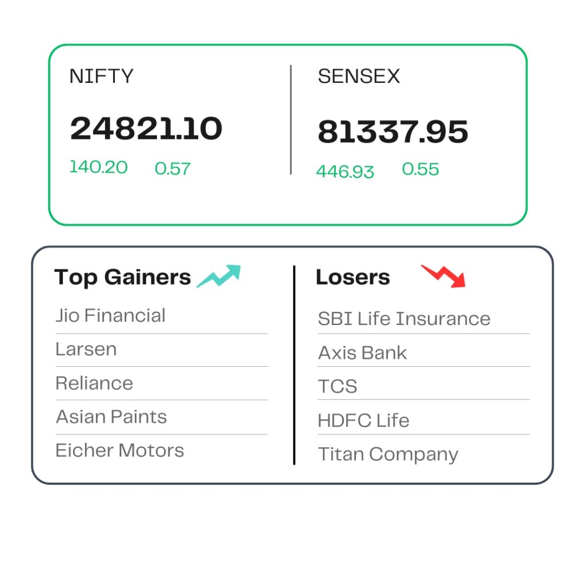Click NIFTY point change 140.20

click(98, 167)
